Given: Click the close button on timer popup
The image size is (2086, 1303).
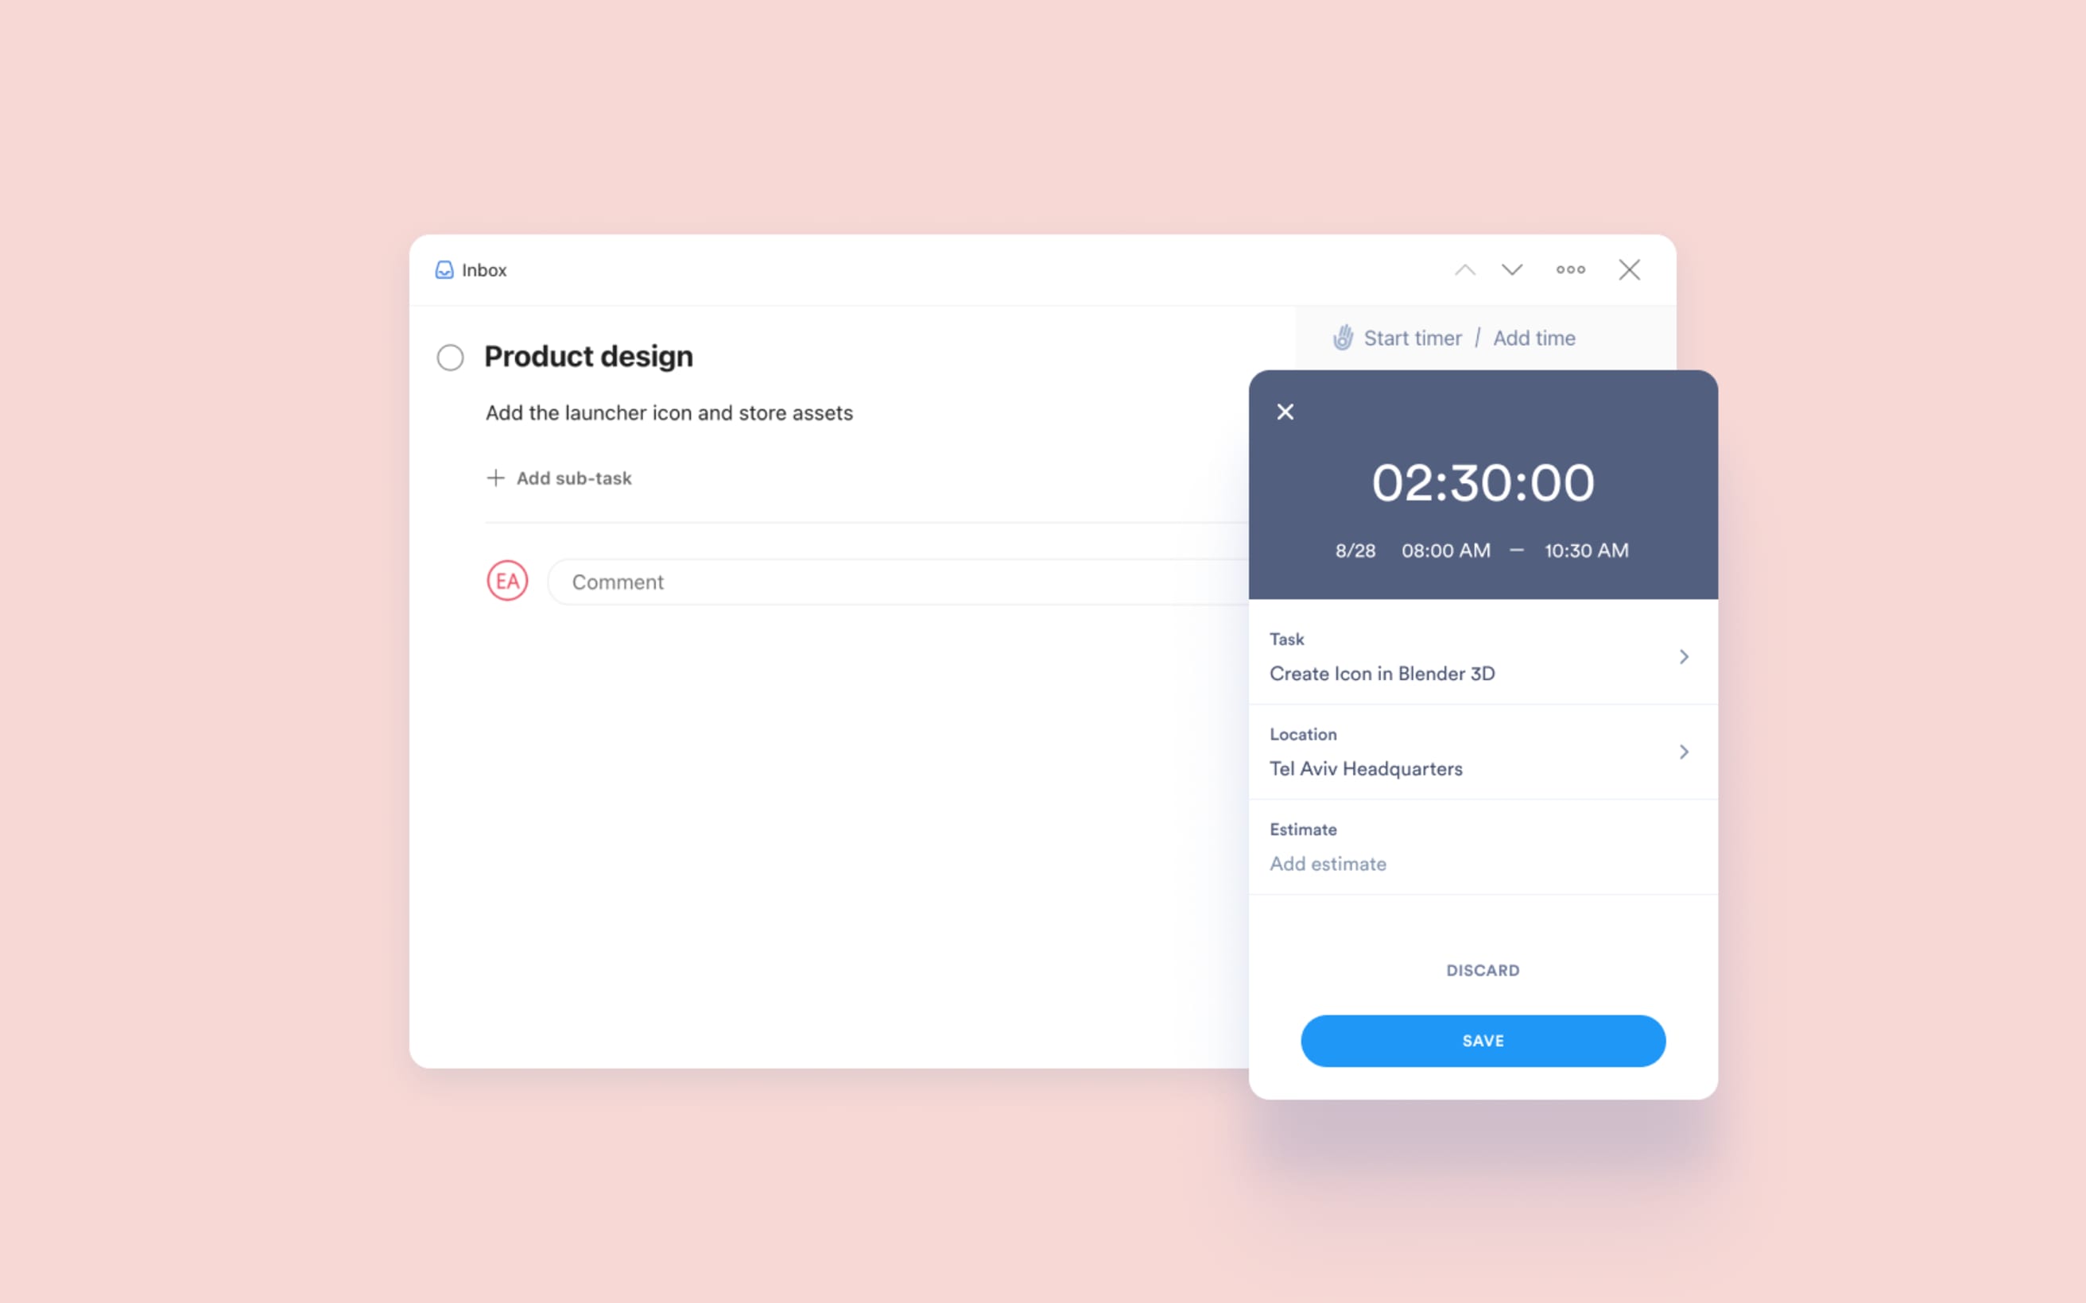Looking at the screenshot, I should tap(1285, 410).
